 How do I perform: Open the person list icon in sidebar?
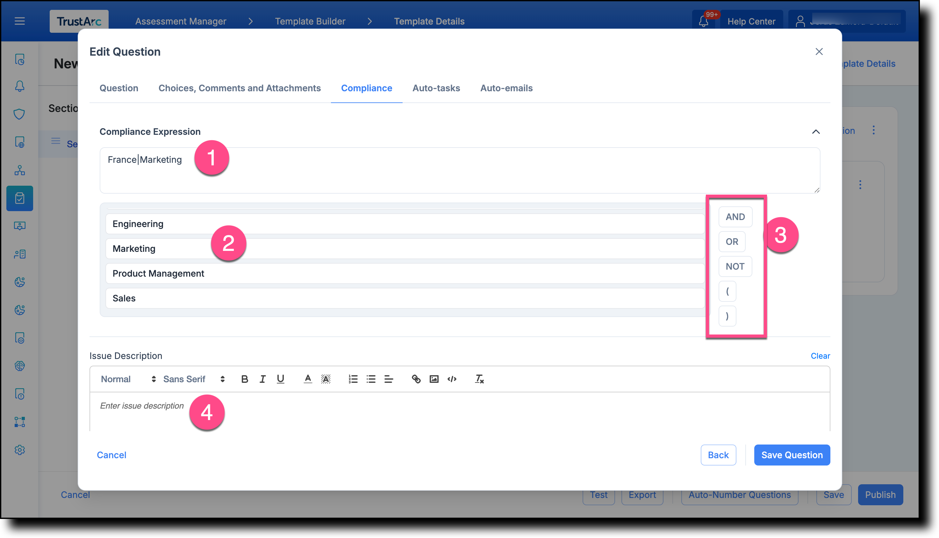[20, 254]
